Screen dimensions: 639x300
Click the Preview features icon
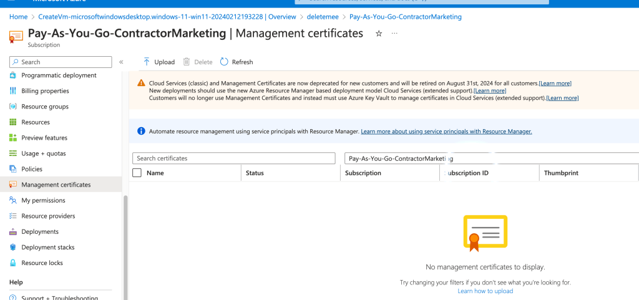click(x=13, y=138)
